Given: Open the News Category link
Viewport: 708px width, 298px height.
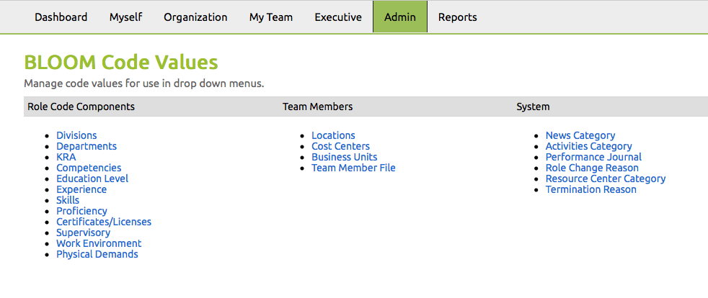Looking at the screenshot, I should pyautogui.click(x=580, y=135).
